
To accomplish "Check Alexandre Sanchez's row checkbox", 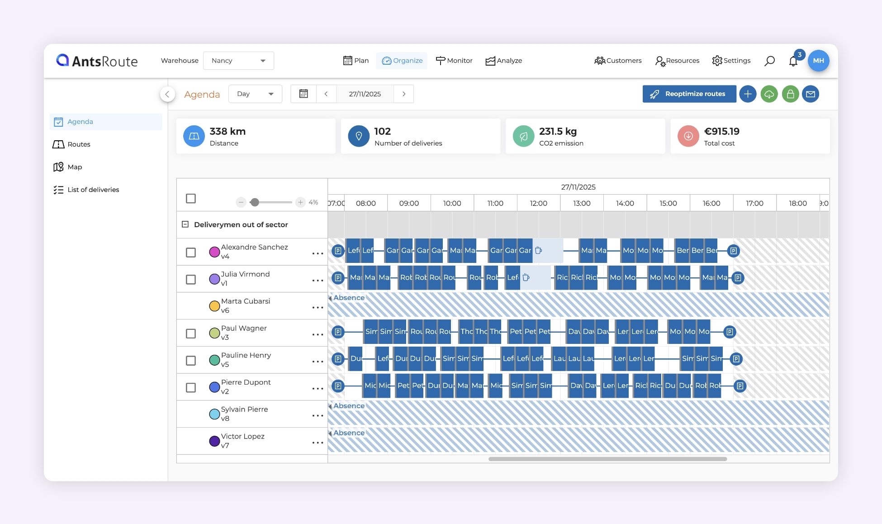I will (191, 252).
